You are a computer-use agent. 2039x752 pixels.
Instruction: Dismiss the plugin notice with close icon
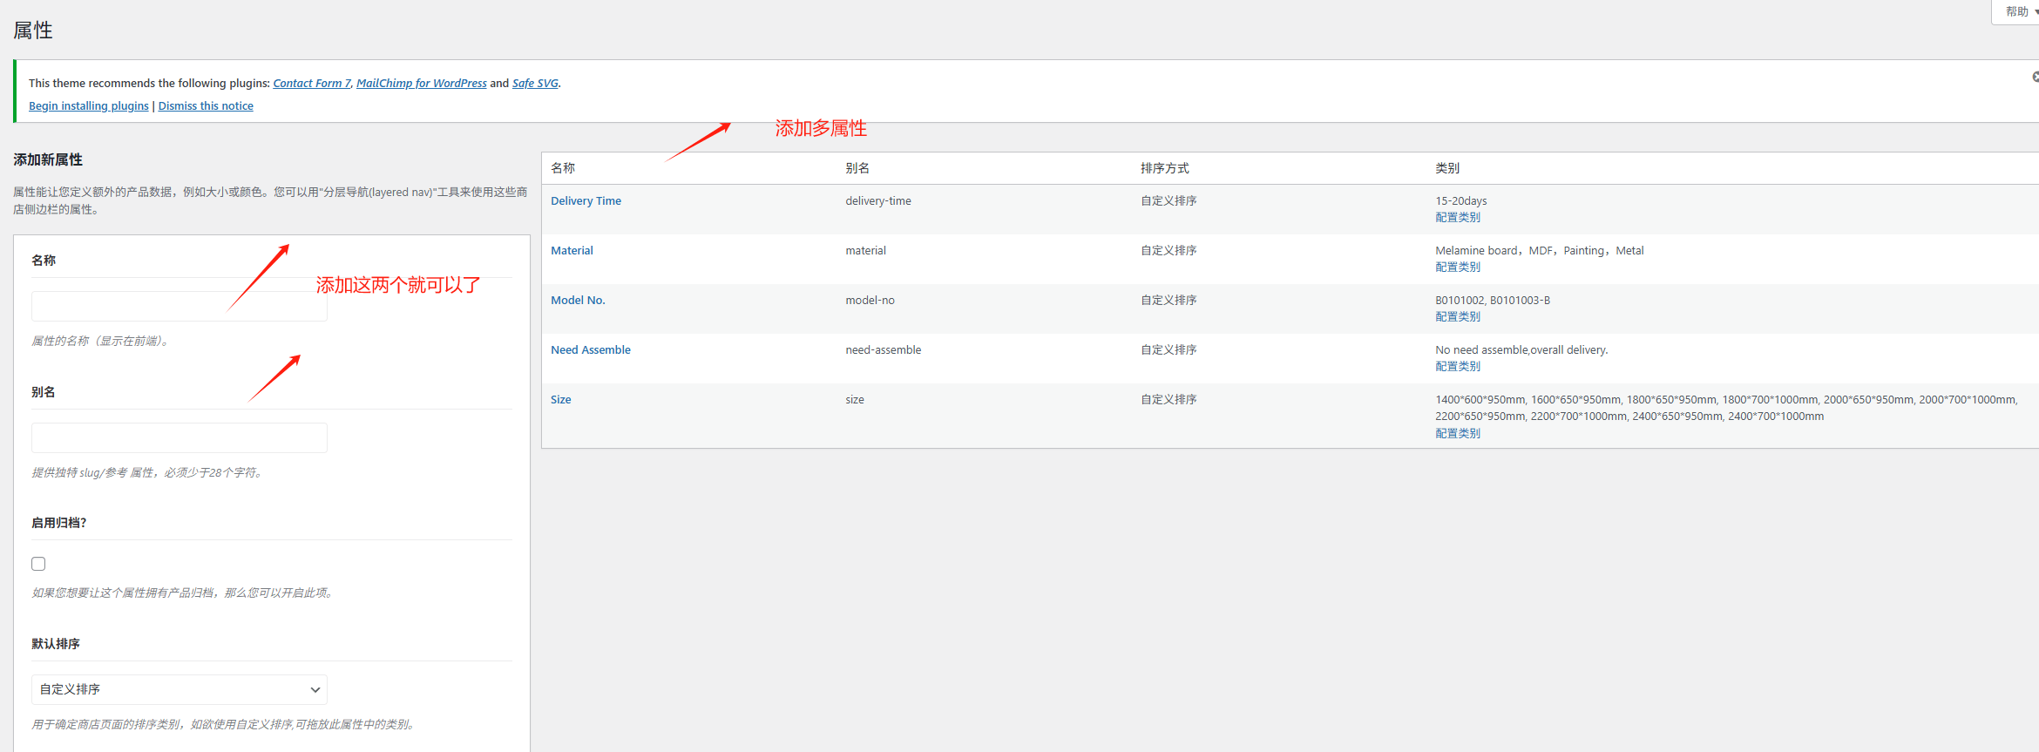click(x=2035, y=77)
